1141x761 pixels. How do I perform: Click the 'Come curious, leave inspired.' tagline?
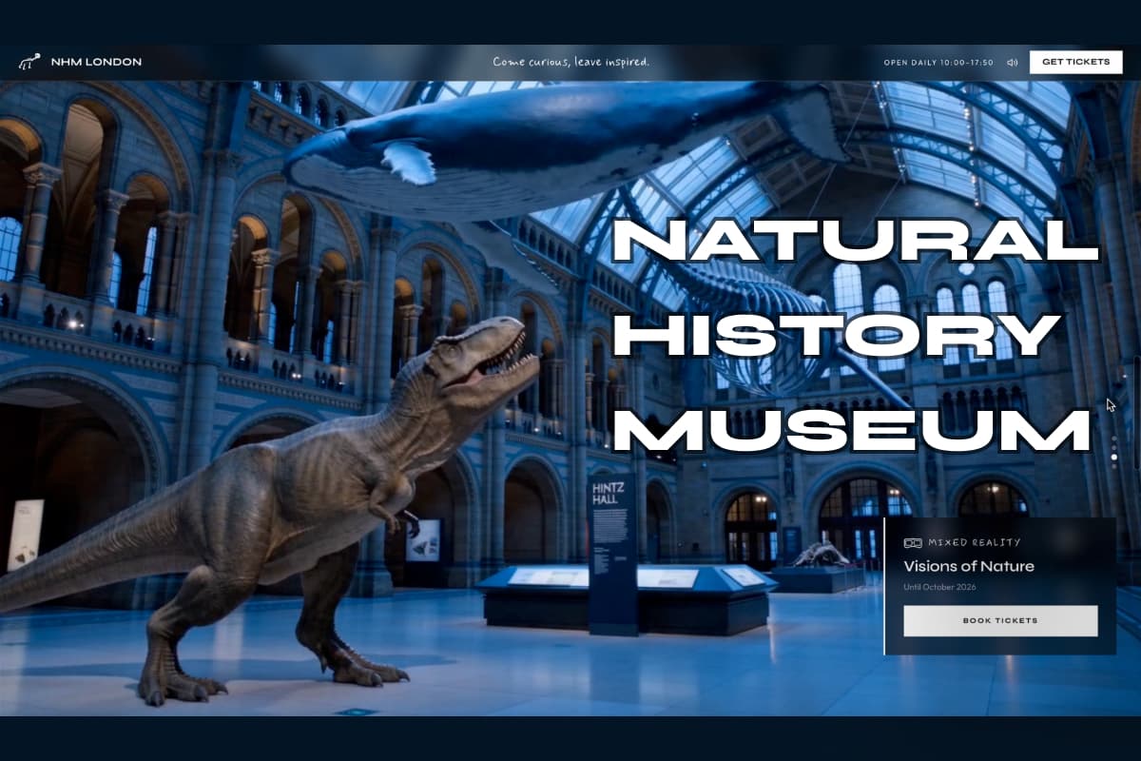(570, 62)
